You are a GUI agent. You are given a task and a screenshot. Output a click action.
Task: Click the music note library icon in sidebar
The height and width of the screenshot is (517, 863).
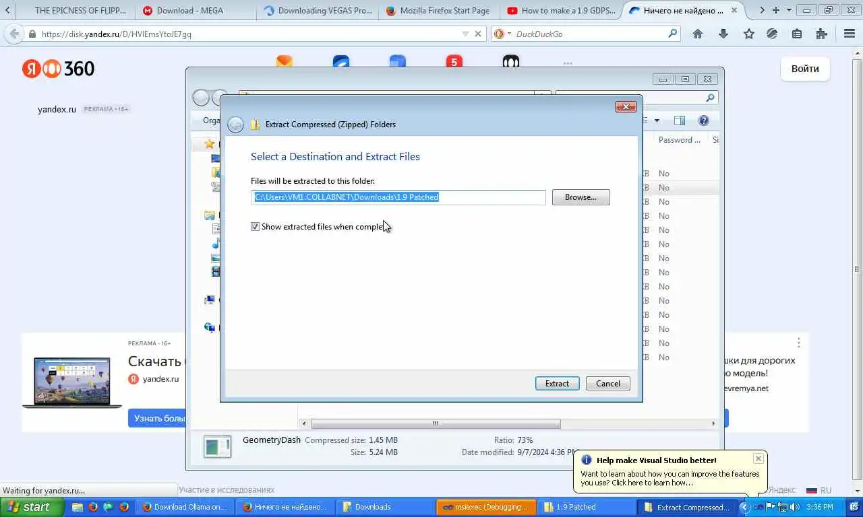216,244
